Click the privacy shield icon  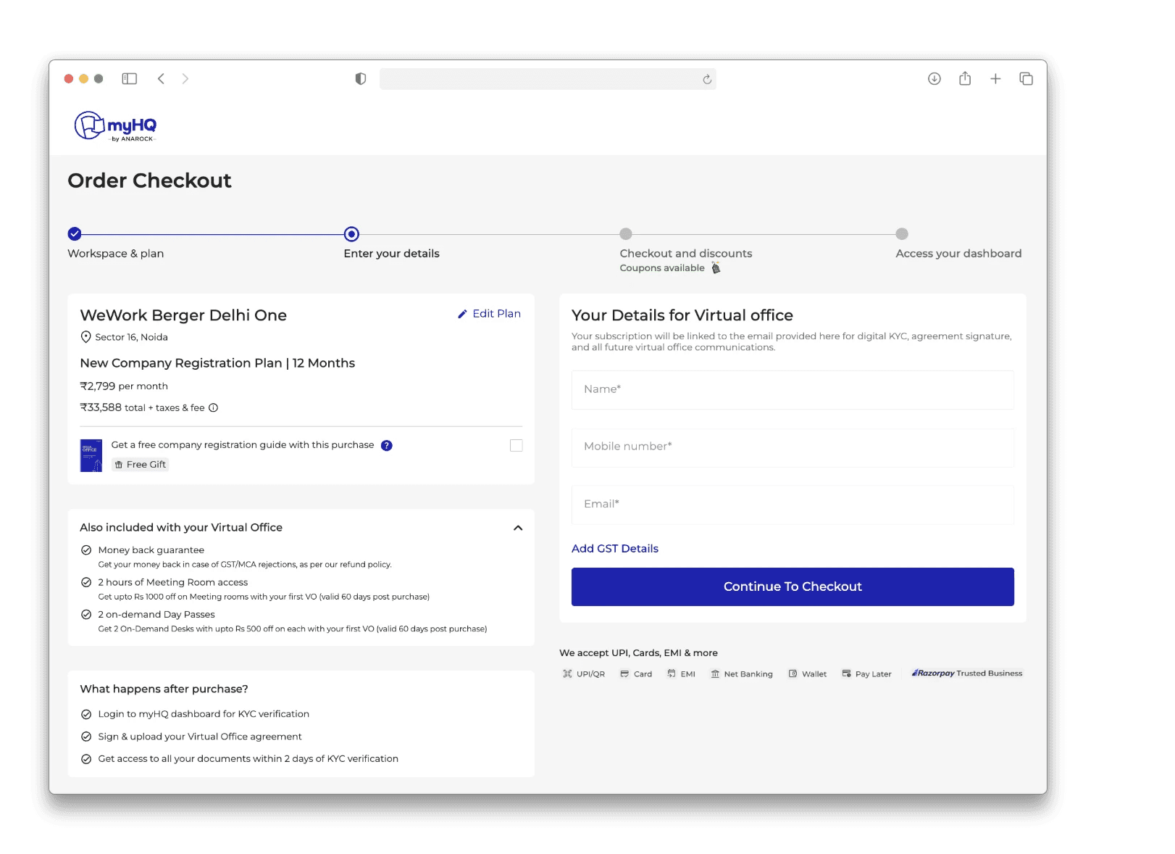pyautogui.click(x=361, y=78)
